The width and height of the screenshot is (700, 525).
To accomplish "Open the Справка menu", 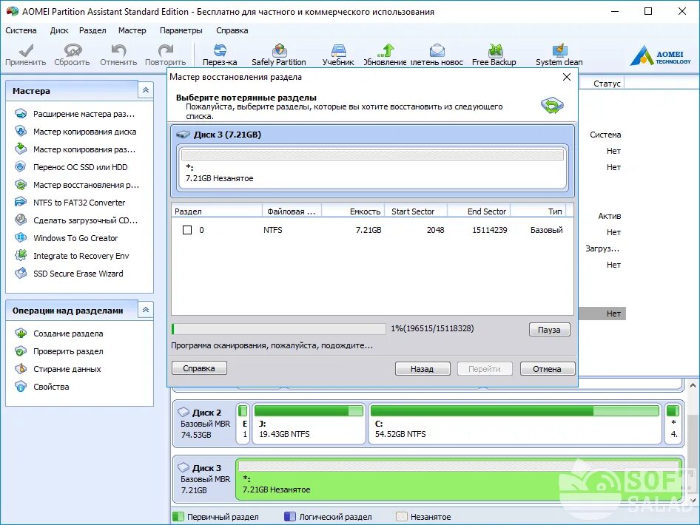I will [232, 30].
